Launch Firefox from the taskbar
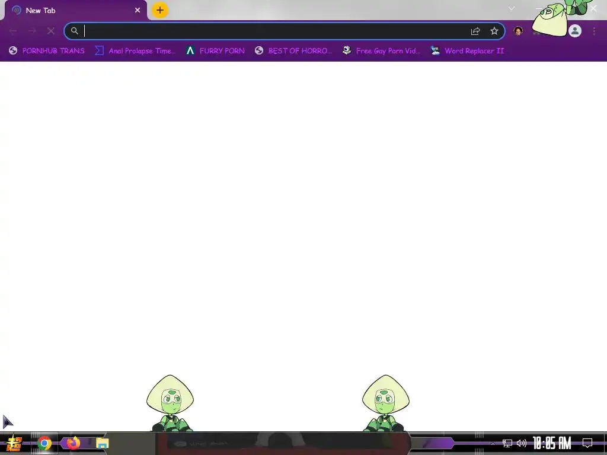 point(73,443)
